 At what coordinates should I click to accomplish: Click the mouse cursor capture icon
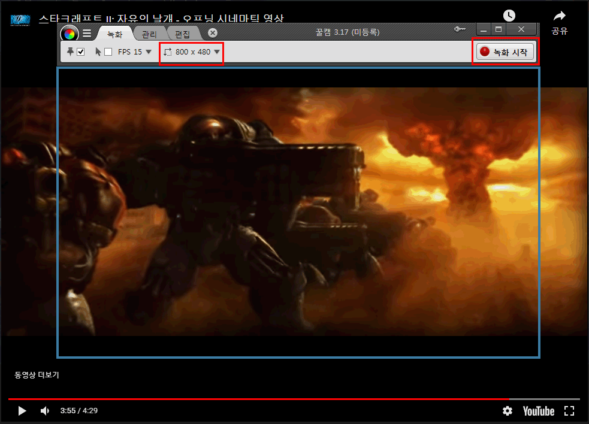pos(98,52)
